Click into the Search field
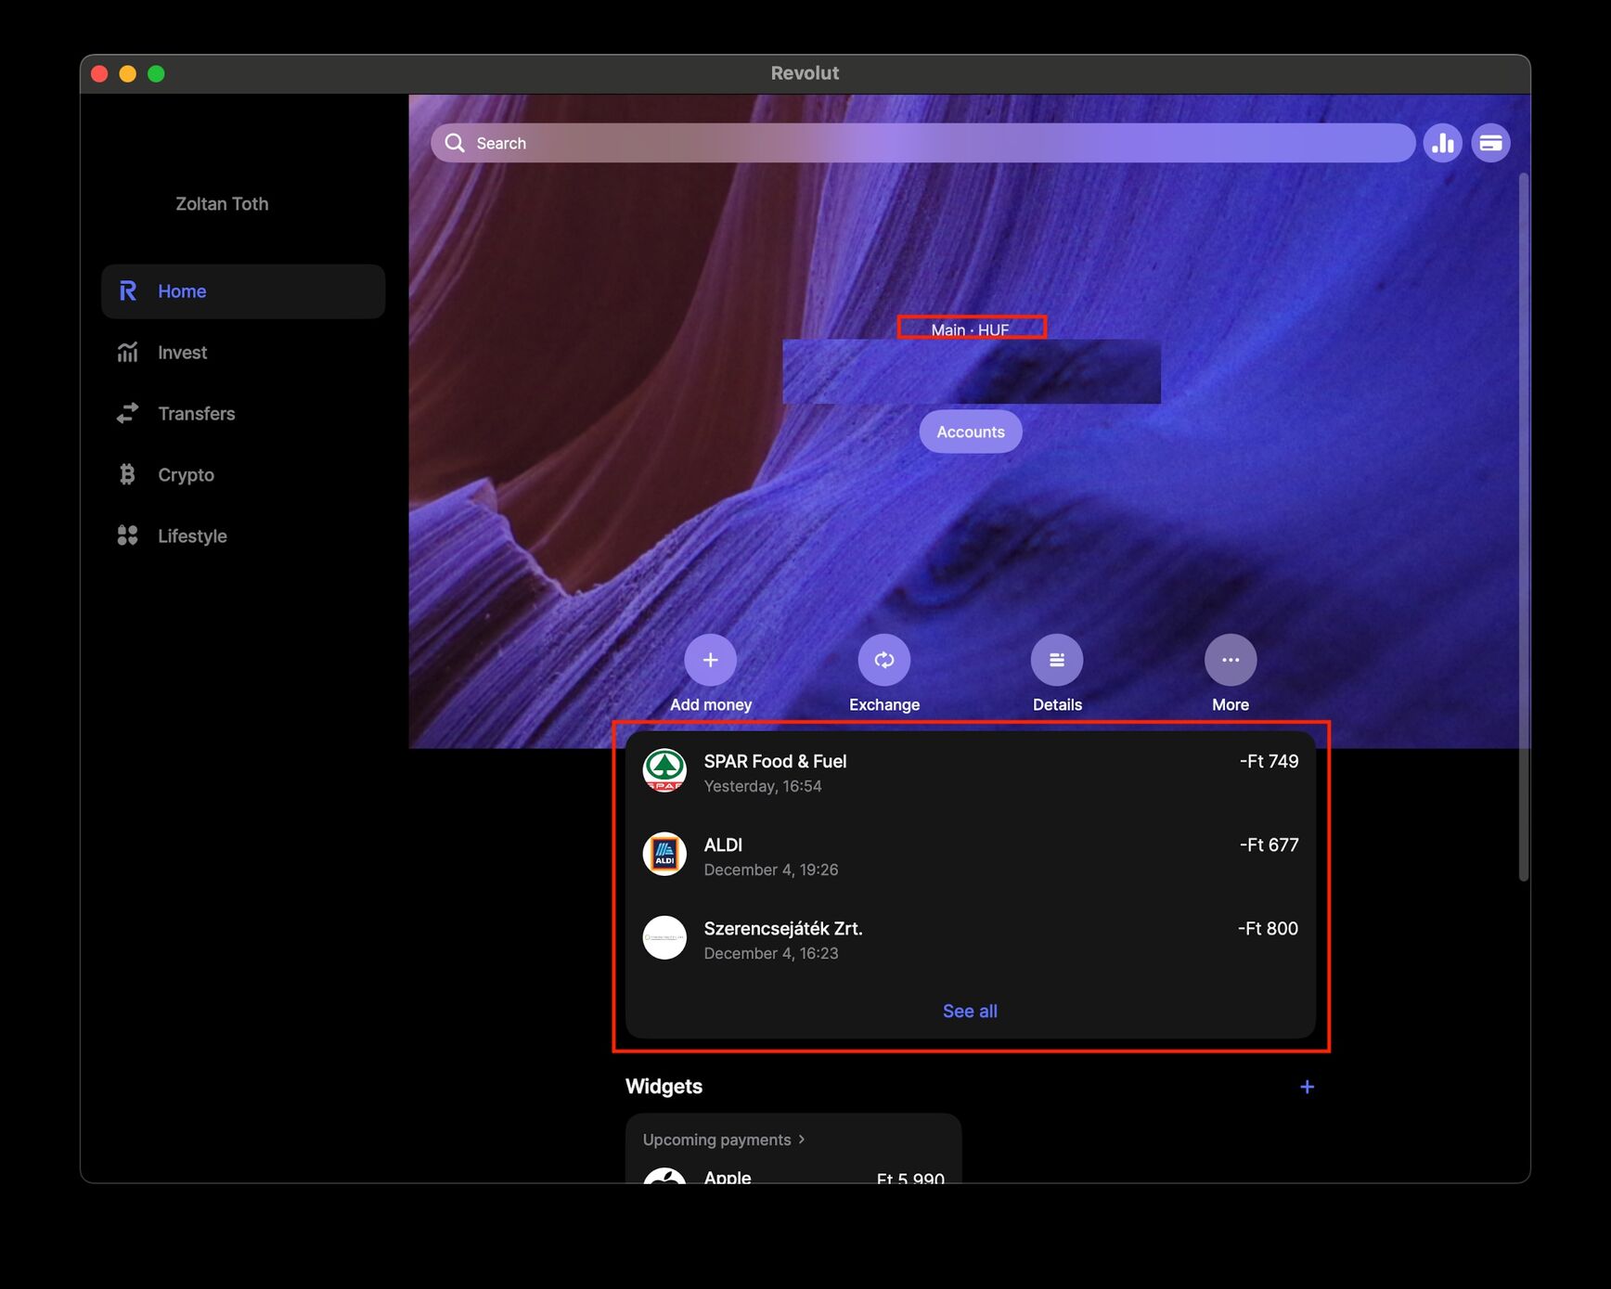Image resolution: width=1611 pixels, height=1289 pixels. (x=922, y=143)
